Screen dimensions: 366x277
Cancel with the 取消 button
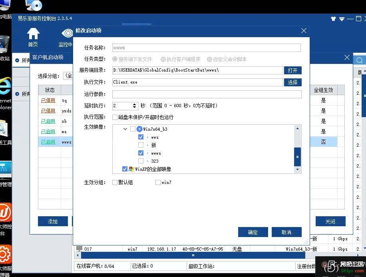(x=286, y=232)
